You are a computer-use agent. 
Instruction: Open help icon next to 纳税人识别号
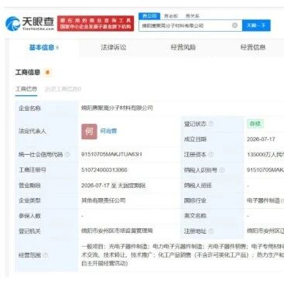point(222,170)
